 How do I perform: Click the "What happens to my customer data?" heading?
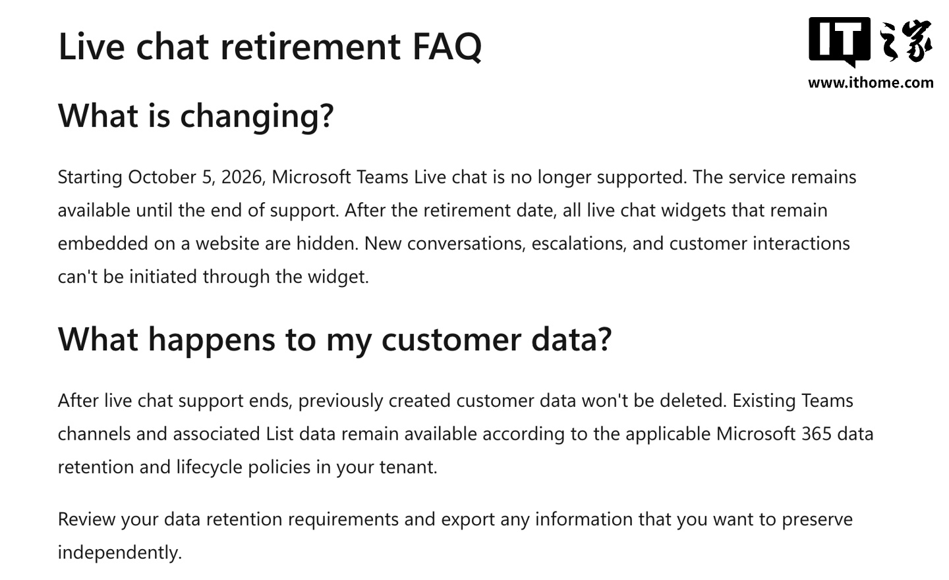pyautogui.click(x=335, y=340)
